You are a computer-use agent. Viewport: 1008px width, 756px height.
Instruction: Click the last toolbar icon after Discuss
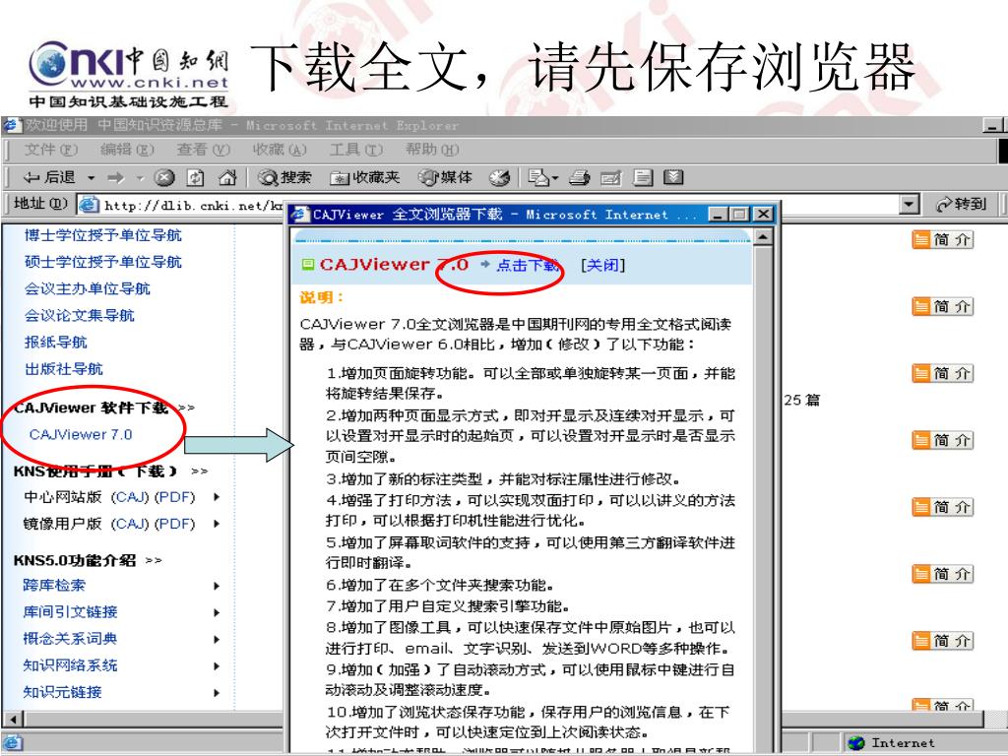[673, 177]
